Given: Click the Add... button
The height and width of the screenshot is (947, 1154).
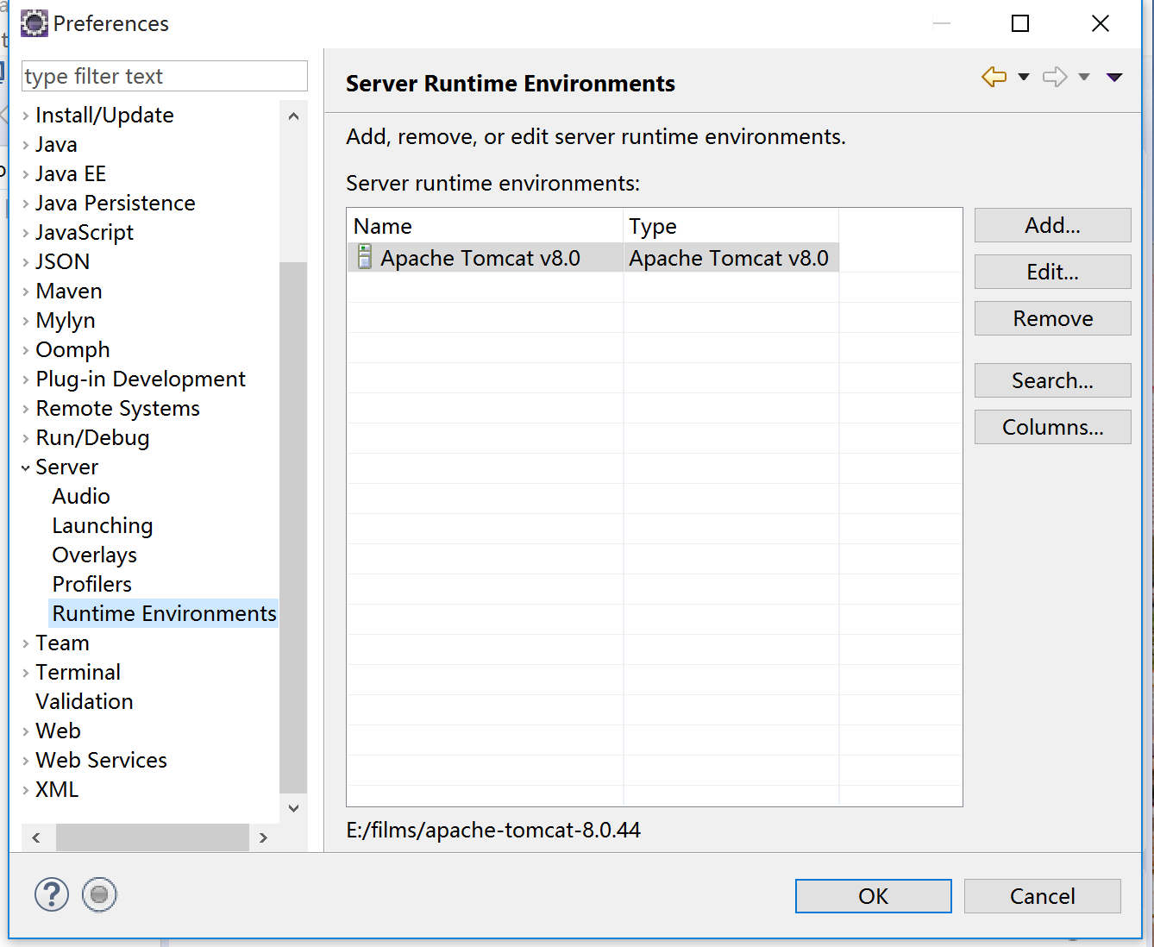Looking at the screenshot, I should click(x=1052, y=225).
